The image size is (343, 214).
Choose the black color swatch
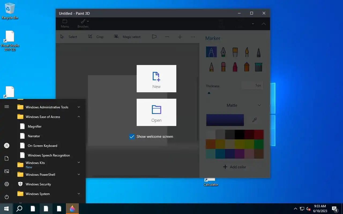[x=240, y=135]
